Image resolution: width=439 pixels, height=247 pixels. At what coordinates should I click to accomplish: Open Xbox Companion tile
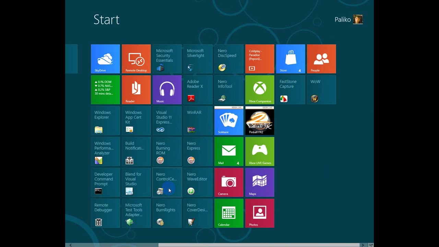point(260,90)
